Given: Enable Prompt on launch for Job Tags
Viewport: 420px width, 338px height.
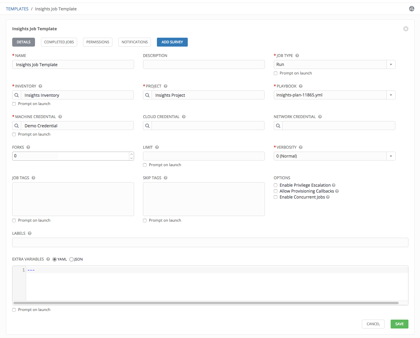Looking at the screenshot, I should click(14, 220).
